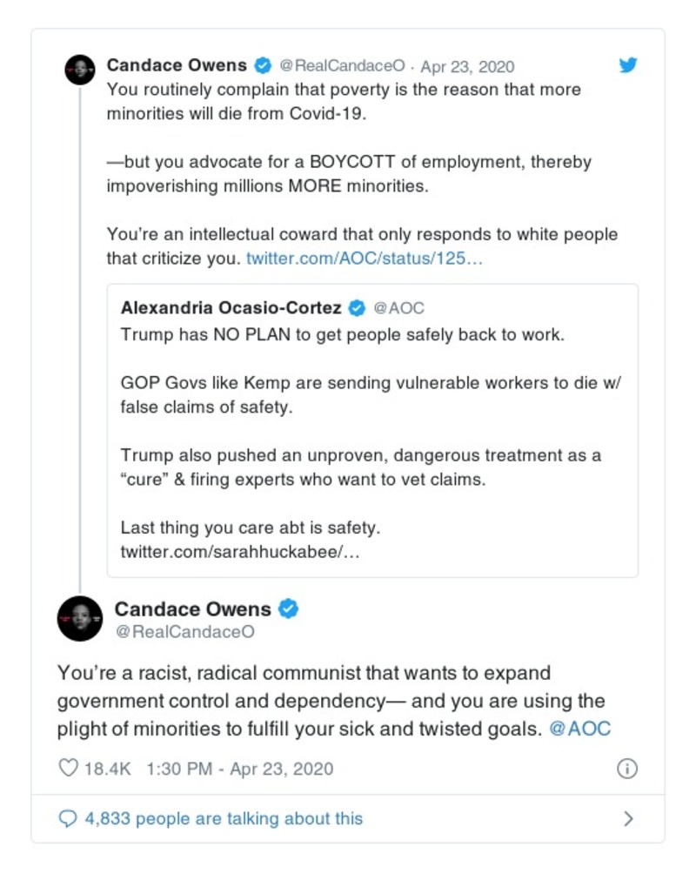Viewport: 696px width, 874px height.
Task: Click the large Candace Owens profile avatar
Action: [80, 618]
